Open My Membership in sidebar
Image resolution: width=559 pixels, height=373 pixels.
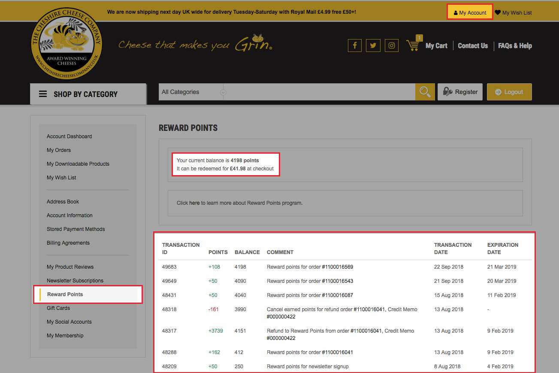[65, 336]
